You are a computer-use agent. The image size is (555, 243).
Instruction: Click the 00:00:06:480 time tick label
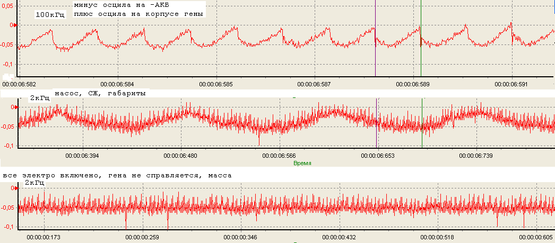point(181,156)
